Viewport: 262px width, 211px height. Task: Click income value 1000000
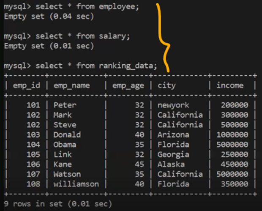tap(232, 135)
